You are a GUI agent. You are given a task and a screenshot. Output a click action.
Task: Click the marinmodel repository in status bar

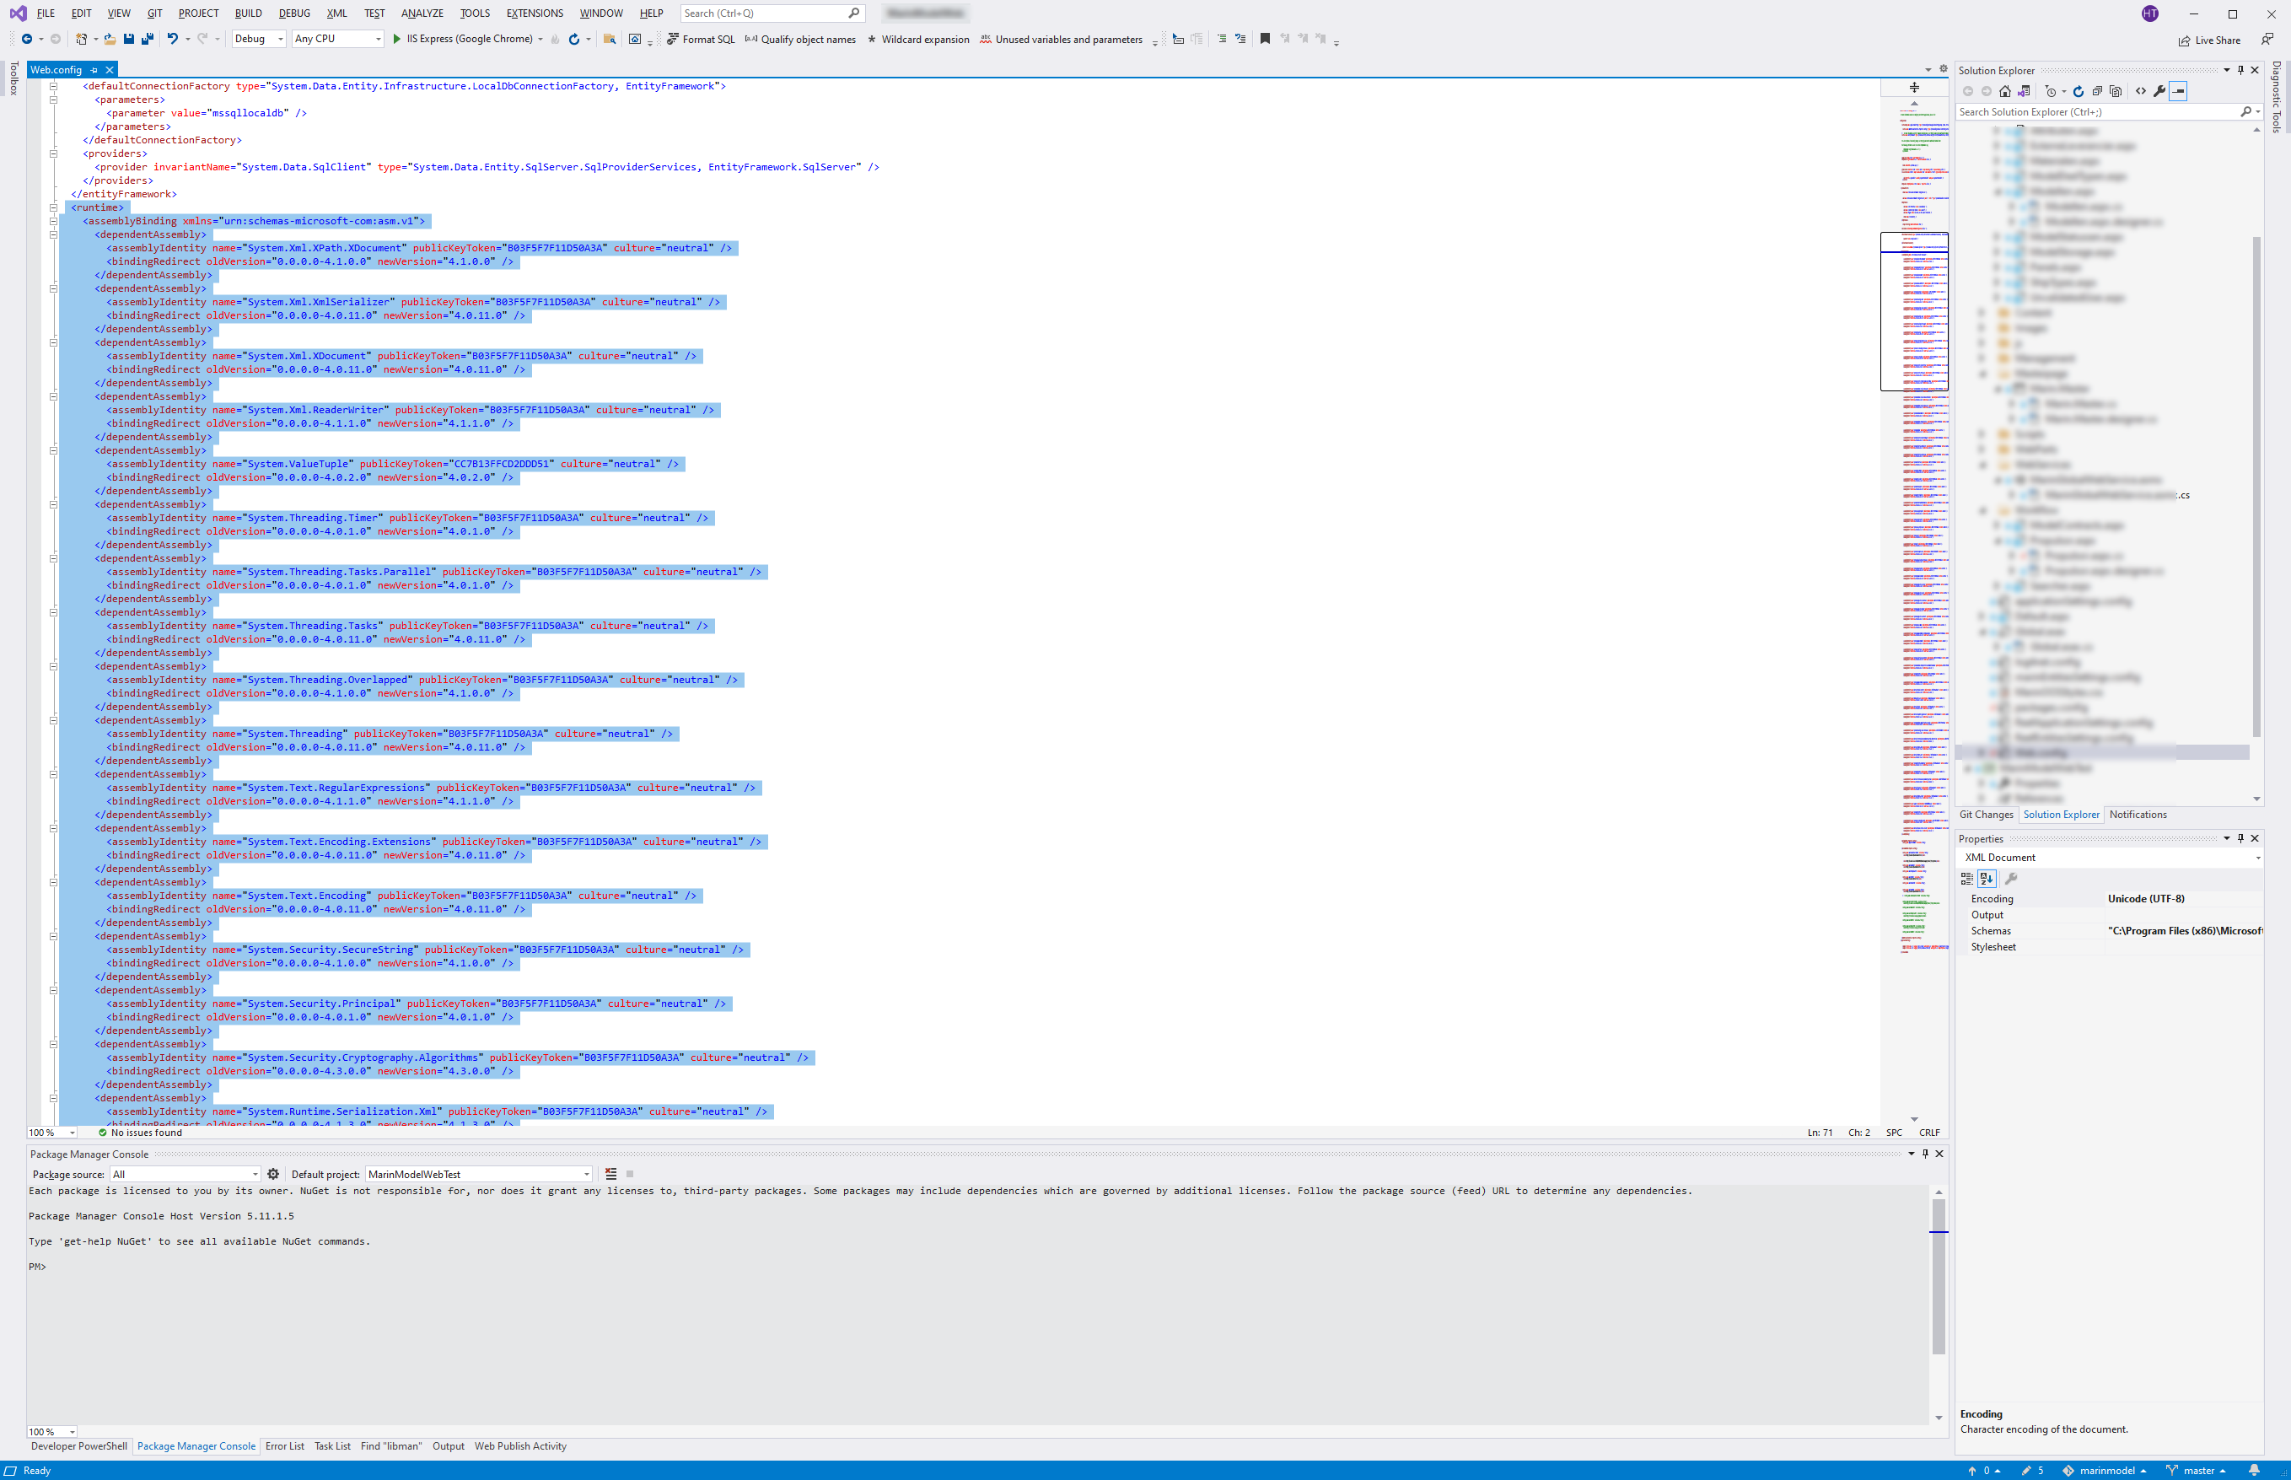coord(2104,1471)
